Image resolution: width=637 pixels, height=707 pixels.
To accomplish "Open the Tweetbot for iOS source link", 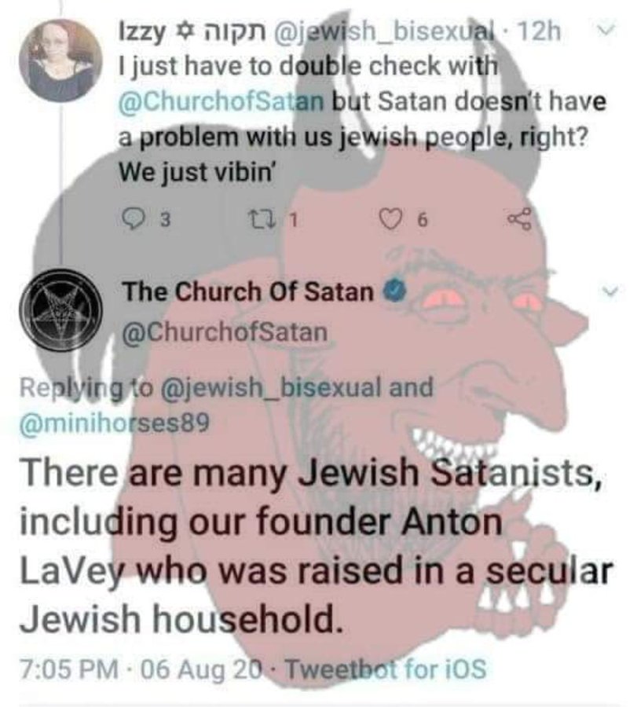I will point(386,669).
